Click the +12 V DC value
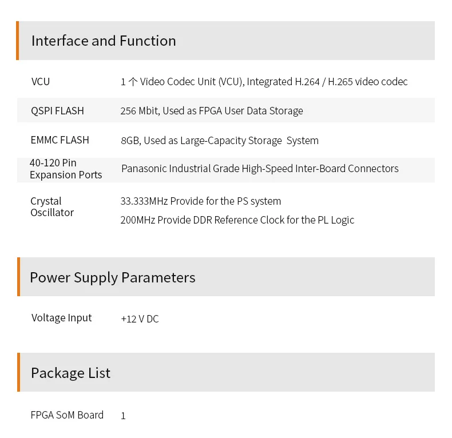 click(140, 319)
